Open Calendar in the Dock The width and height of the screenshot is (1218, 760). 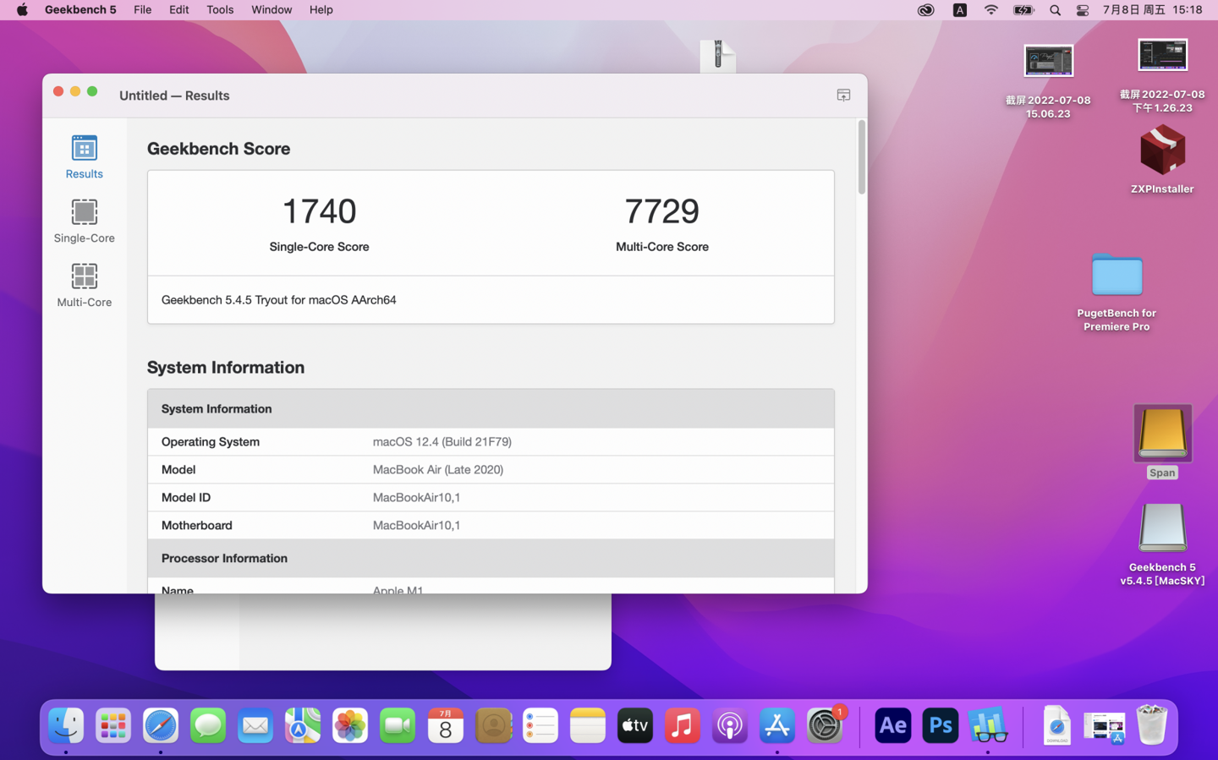click(446, 725)
